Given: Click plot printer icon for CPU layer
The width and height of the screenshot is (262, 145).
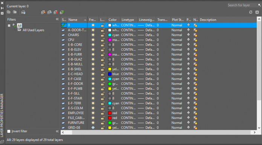Looking at the screenshot, I should (x=189, y=40).
